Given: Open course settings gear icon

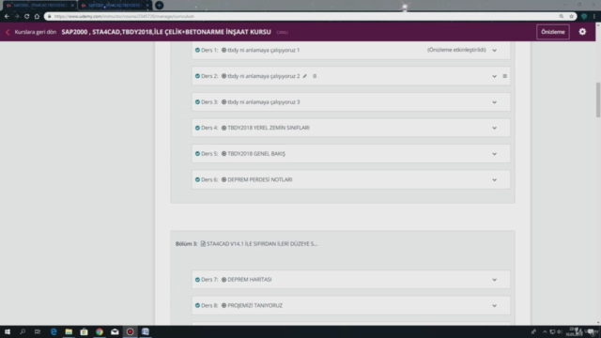Looking at the screenshot, I should pyautogui.click(x=582, y=32).
